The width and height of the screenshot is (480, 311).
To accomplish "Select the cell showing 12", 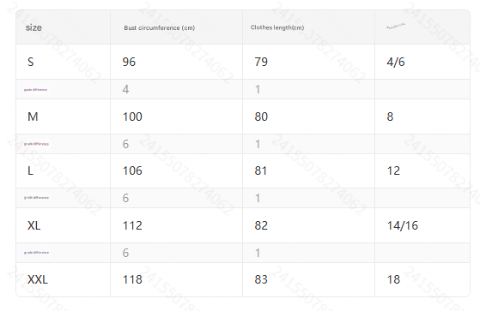I will point(393,170).
